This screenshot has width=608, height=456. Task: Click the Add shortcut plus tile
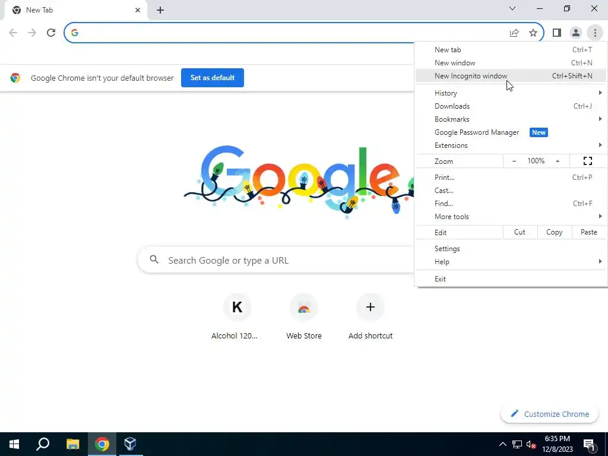(370, 317)
